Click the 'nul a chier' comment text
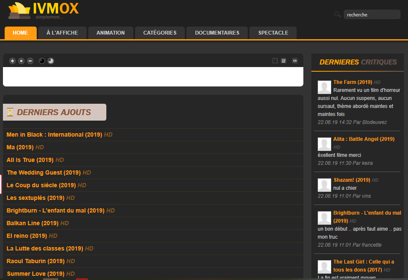408x280 pixels. tap(345, 188)
